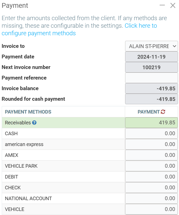The height and width of the screenshot is (215, 179).
Task: Open the configure payment methods link
Action: [39, 33]
